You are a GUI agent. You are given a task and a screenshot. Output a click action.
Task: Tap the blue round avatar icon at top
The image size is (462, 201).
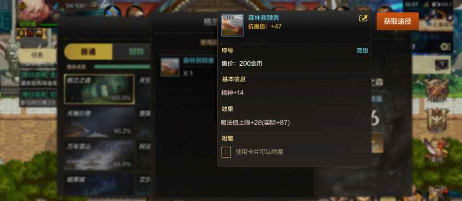pyautogui.click(x=113, y=12)
